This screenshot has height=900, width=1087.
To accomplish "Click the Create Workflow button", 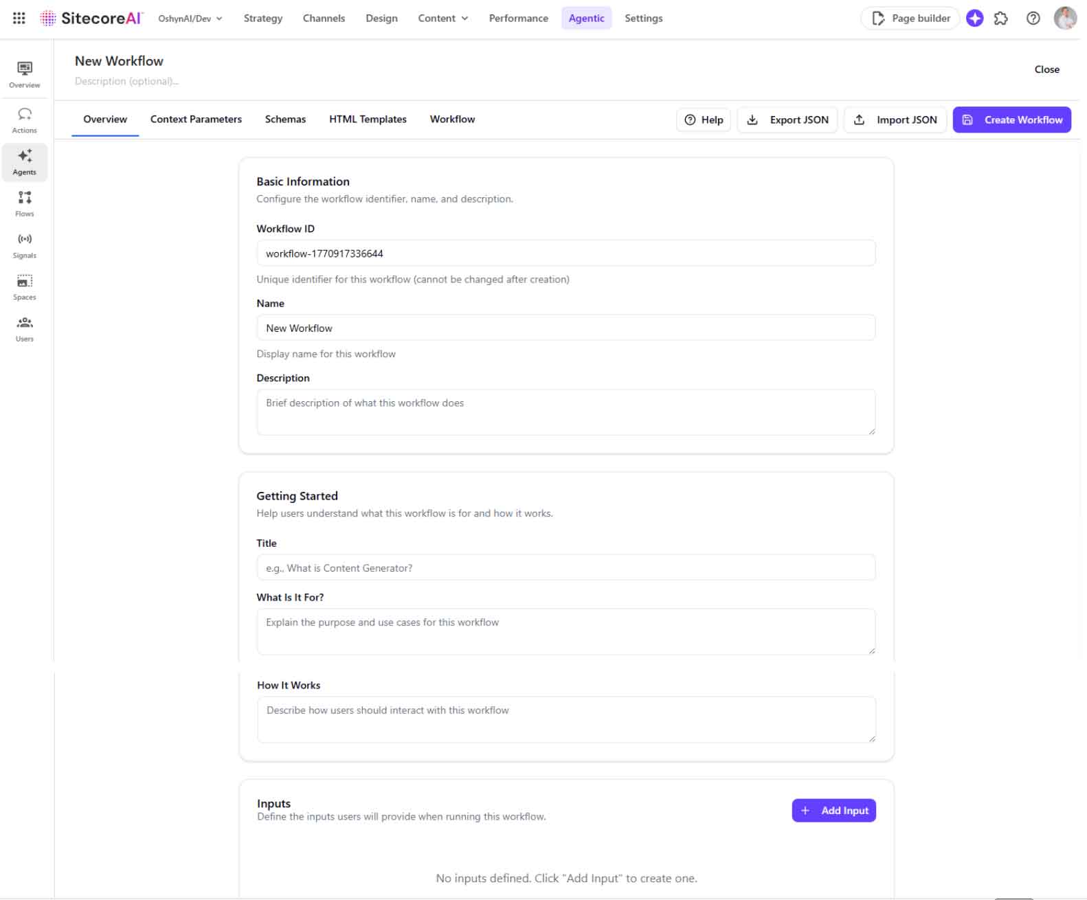I will point(1011,120).
